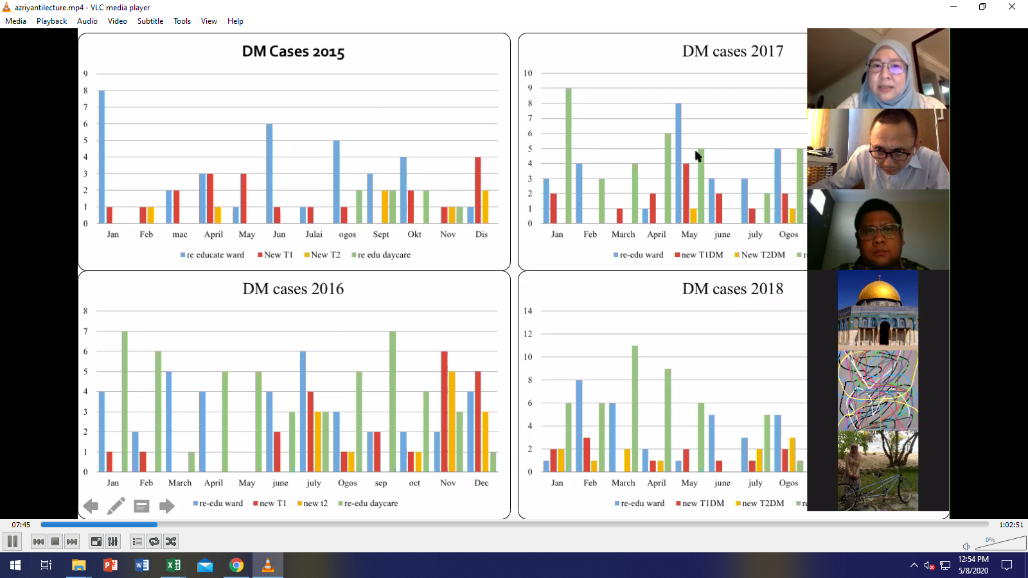
Task: Open the playlist view
Action: [x=137, y=541]
